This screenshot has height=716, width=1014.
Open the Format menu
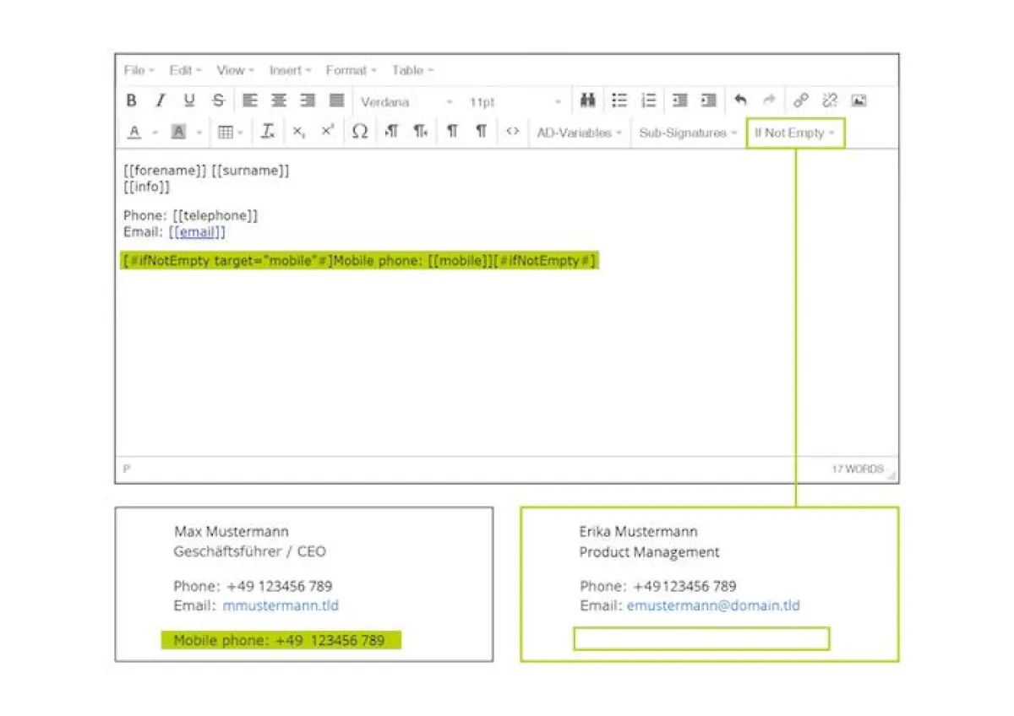coord(351,70)
